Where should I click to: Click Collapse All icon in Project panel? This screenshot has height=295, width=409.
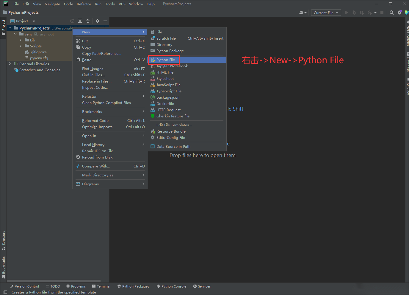(x=88, y=21)
